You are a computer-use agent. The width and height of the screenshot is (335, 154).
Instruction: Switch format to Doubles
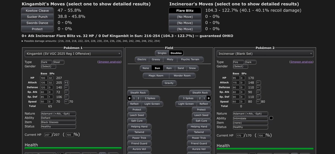pyautogui.click(x=176, y=53)
